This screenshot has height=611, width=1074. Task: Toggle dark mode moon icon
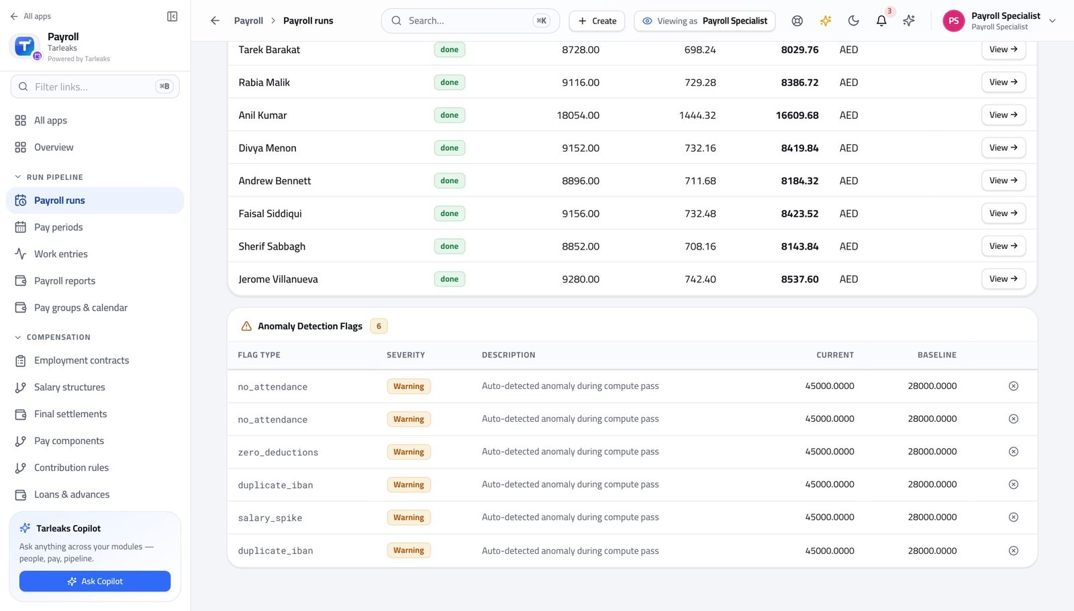pyautogui.click(x=853, y=21)
